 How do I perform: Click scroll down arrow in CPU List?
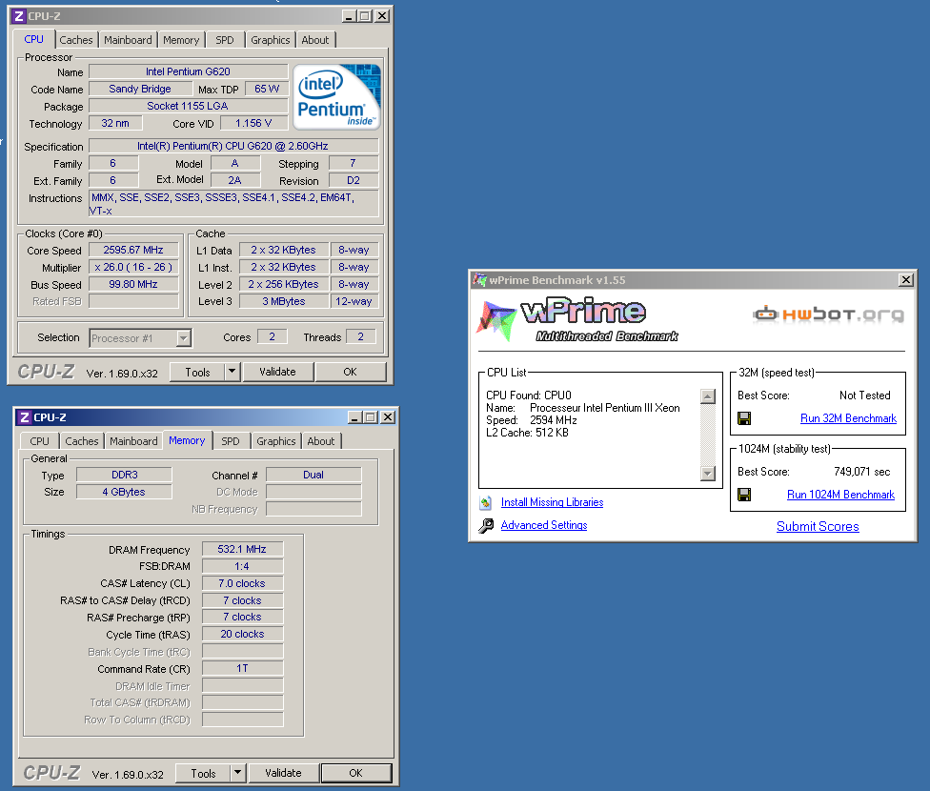pyautogui.click(x=708, y=474)
